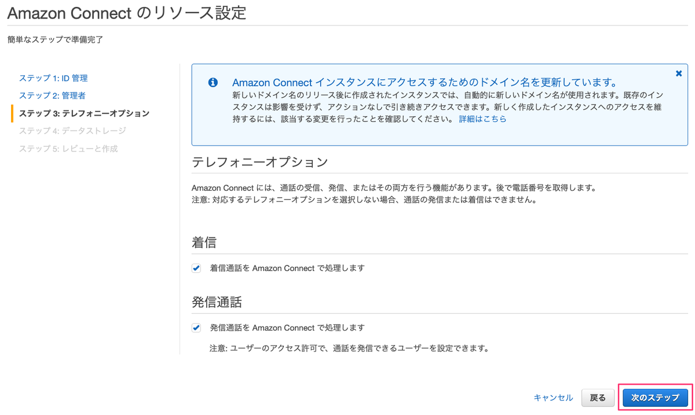Image resolution: width=695 pixels, height=415 pixels.
Task: Click the note about user access permissions
Action: click(349, 349)
